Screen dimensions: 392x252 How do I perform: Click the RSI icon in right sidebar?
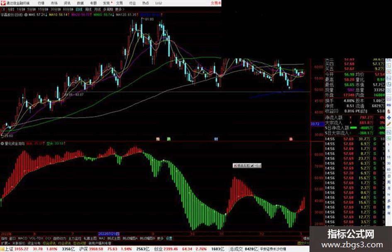click(x=389, y=105)
